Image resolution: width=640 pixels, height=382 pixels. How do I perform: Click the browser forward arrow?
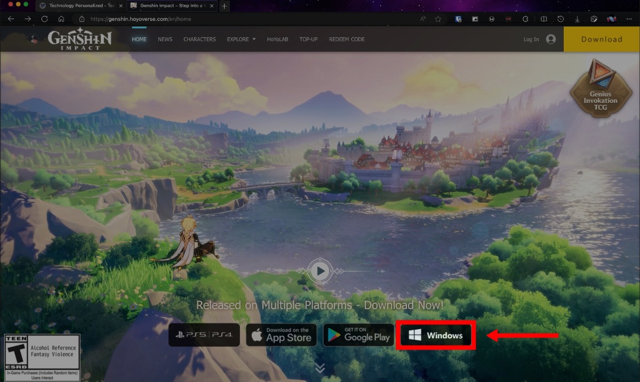(x=28, y=19)
